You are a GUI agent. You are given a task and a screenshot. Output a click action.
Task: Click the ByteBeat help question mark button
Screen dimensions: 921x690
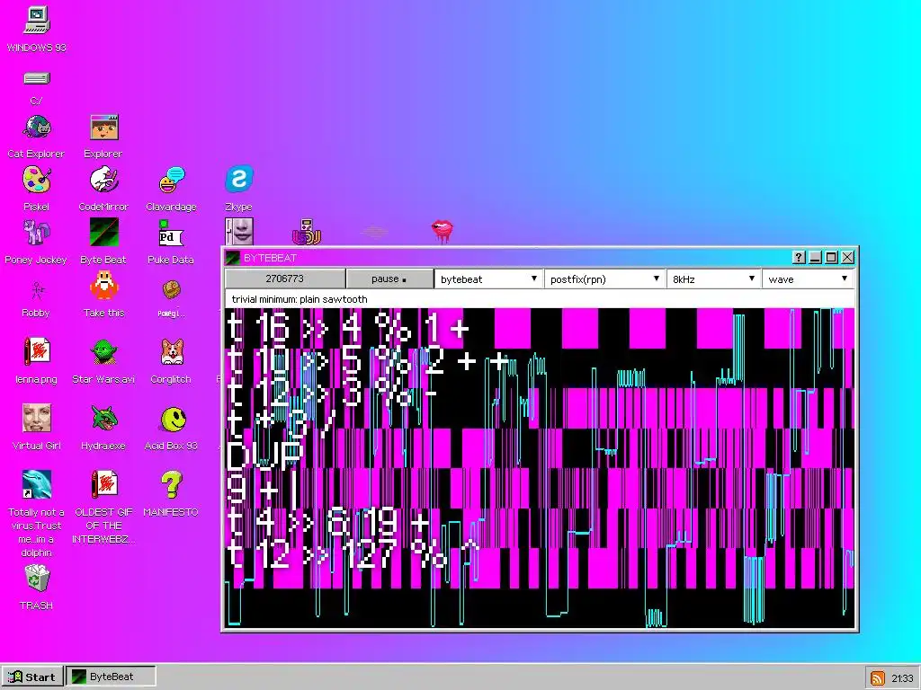[x=799, y=257]
